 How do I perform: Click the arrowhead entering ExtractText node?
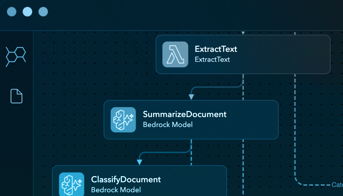point(243,33)
